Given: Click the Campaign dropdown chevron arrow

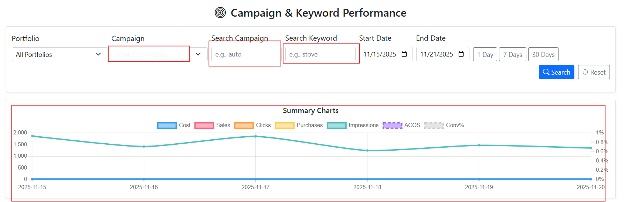Looking at the screenshot, I should (198, 54).
